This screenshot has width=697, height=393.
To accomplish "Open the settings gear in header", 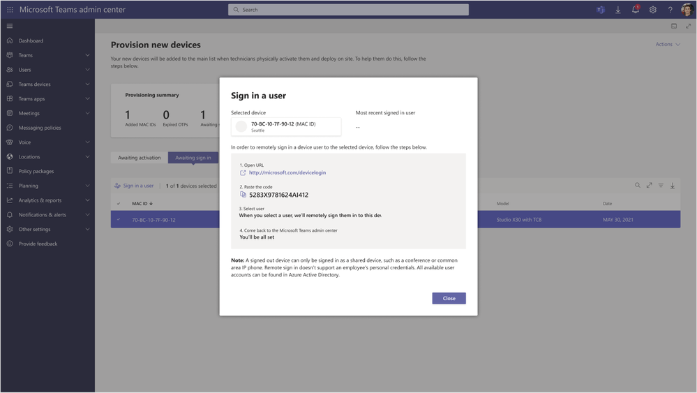I will [652, 9].
